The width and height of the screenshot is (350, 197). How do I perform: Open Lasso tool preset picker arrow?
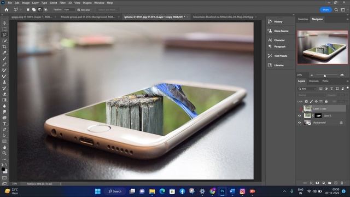tap(21, 10)
